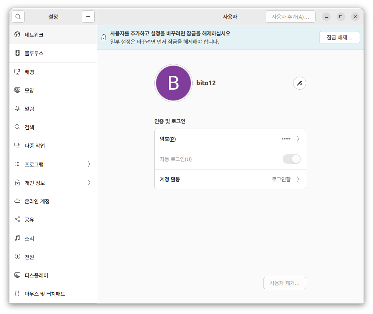Image resolution: width=373 pixels, height=314 pixels.
Task: Click the purple B user avatar
Action: pyautogui.click(x=173, y=83)
